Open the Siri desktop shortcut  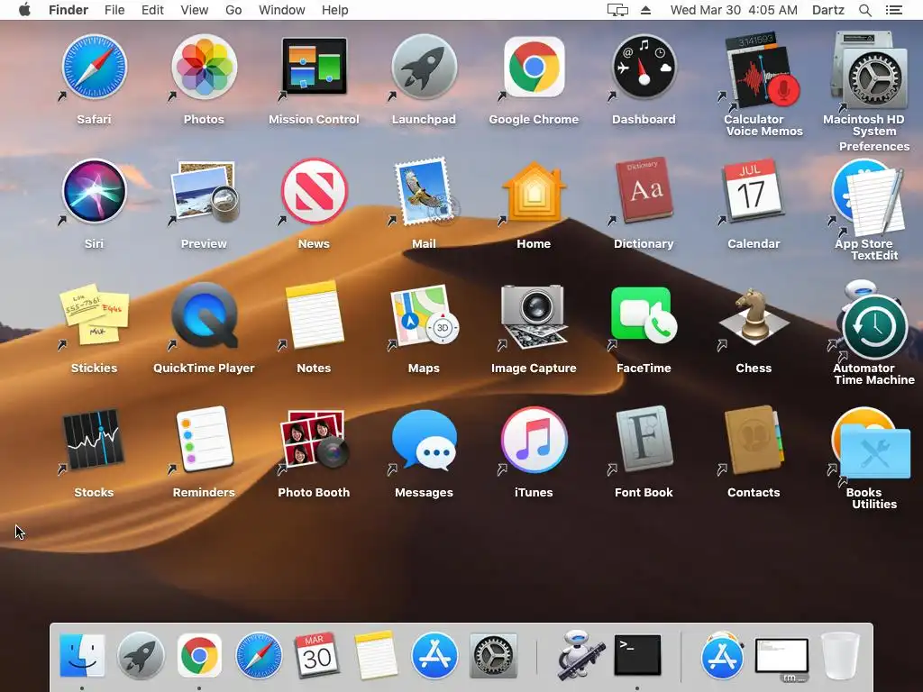tap(94, 191)
